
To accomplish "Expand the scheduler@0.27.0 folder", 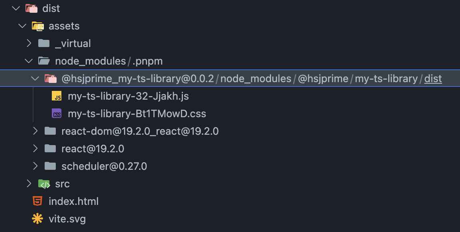I will tap(35, 166).
